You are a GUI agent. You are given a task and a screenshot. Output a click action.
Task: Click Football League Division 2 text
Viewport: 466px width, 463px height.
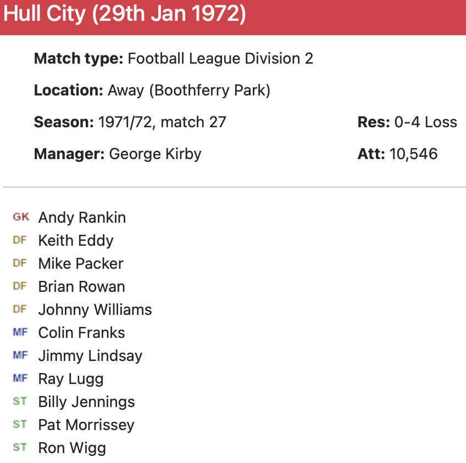[x=220, y=59]
